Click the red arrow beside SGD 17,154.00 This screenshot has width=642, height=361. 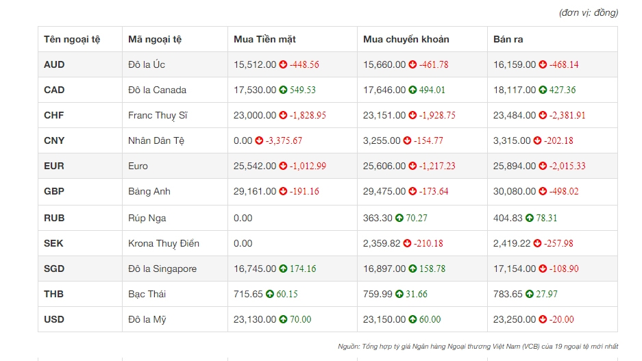click(x=543, y=269)
